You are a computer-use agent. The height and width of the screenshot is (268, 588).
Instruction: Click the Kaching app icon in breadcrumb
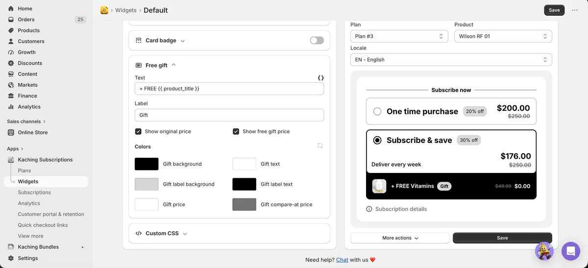point(104,10)
